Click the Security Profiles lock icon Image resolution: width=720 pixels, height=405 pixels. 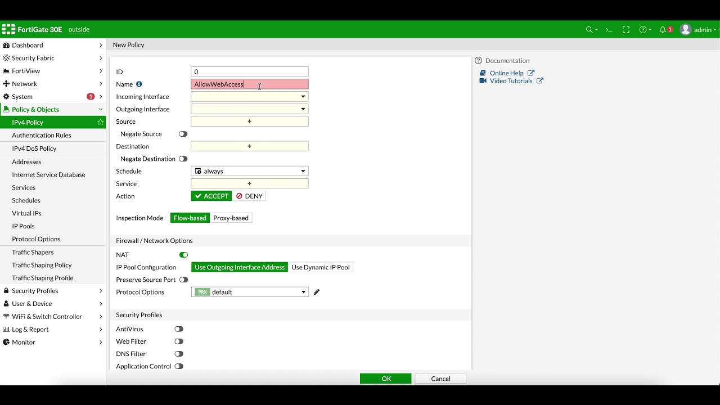pos(6,291)
